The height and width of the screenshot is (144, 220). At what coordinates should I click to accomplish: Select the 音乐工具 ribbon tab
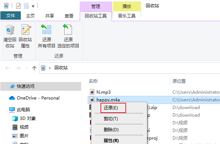pyautogui.click(x=127, y=16)
